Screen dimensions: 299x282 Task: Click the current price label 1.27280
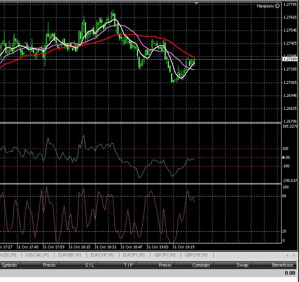click(x=290, y=59)
